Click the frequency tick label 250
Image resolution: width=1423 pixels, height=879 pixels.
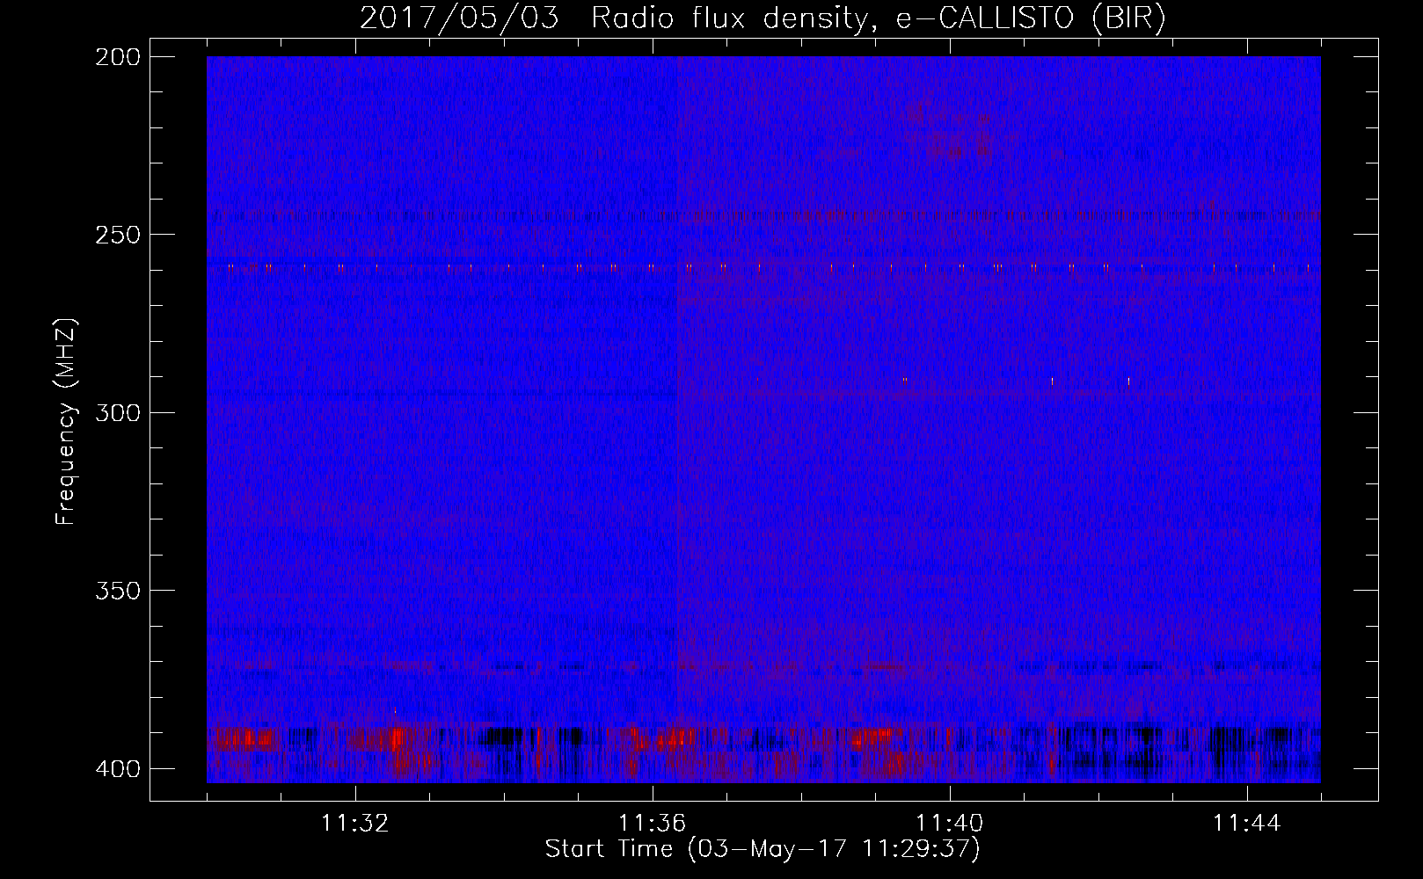117,236
